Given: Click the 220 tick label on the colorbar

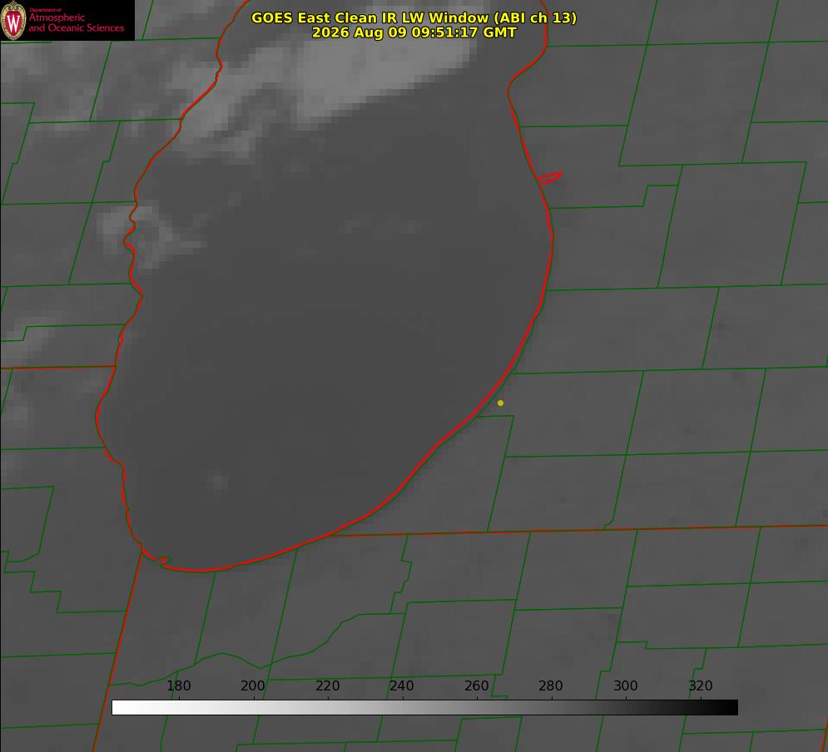Looking at the screenshot, I should pyautogui.click(x=327, y=685).
